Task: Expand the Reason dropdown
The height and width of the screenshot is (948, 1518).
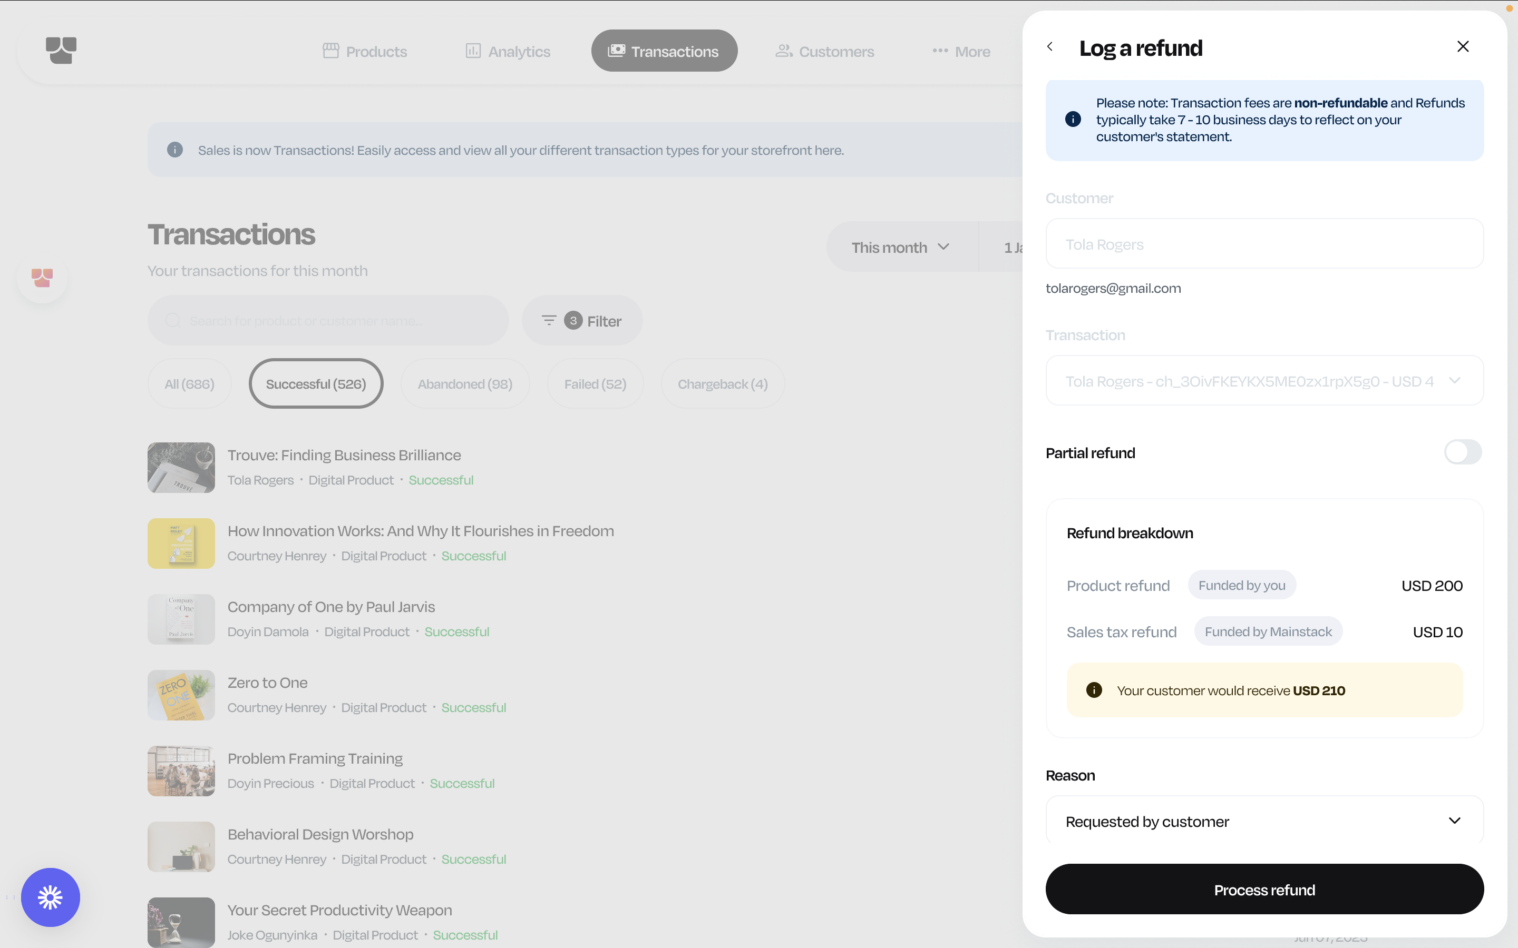Action: [1264, 821]
